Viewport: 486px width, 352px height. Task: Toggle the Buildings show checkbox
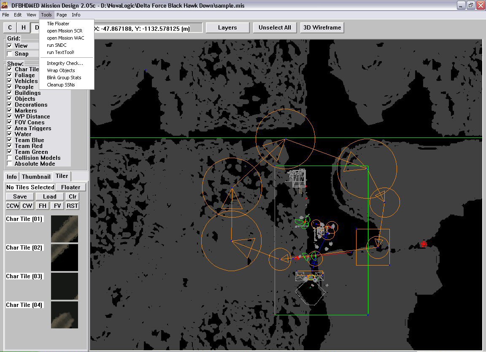(x=10, y=93)
